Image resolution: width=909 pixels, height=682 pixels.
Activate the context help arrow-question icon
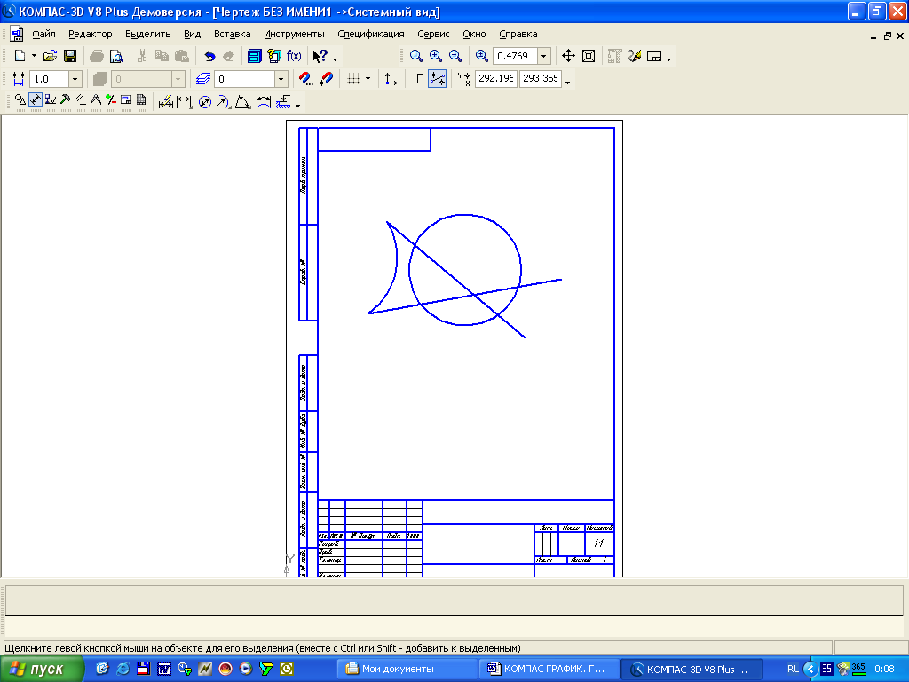pos(320,56)
